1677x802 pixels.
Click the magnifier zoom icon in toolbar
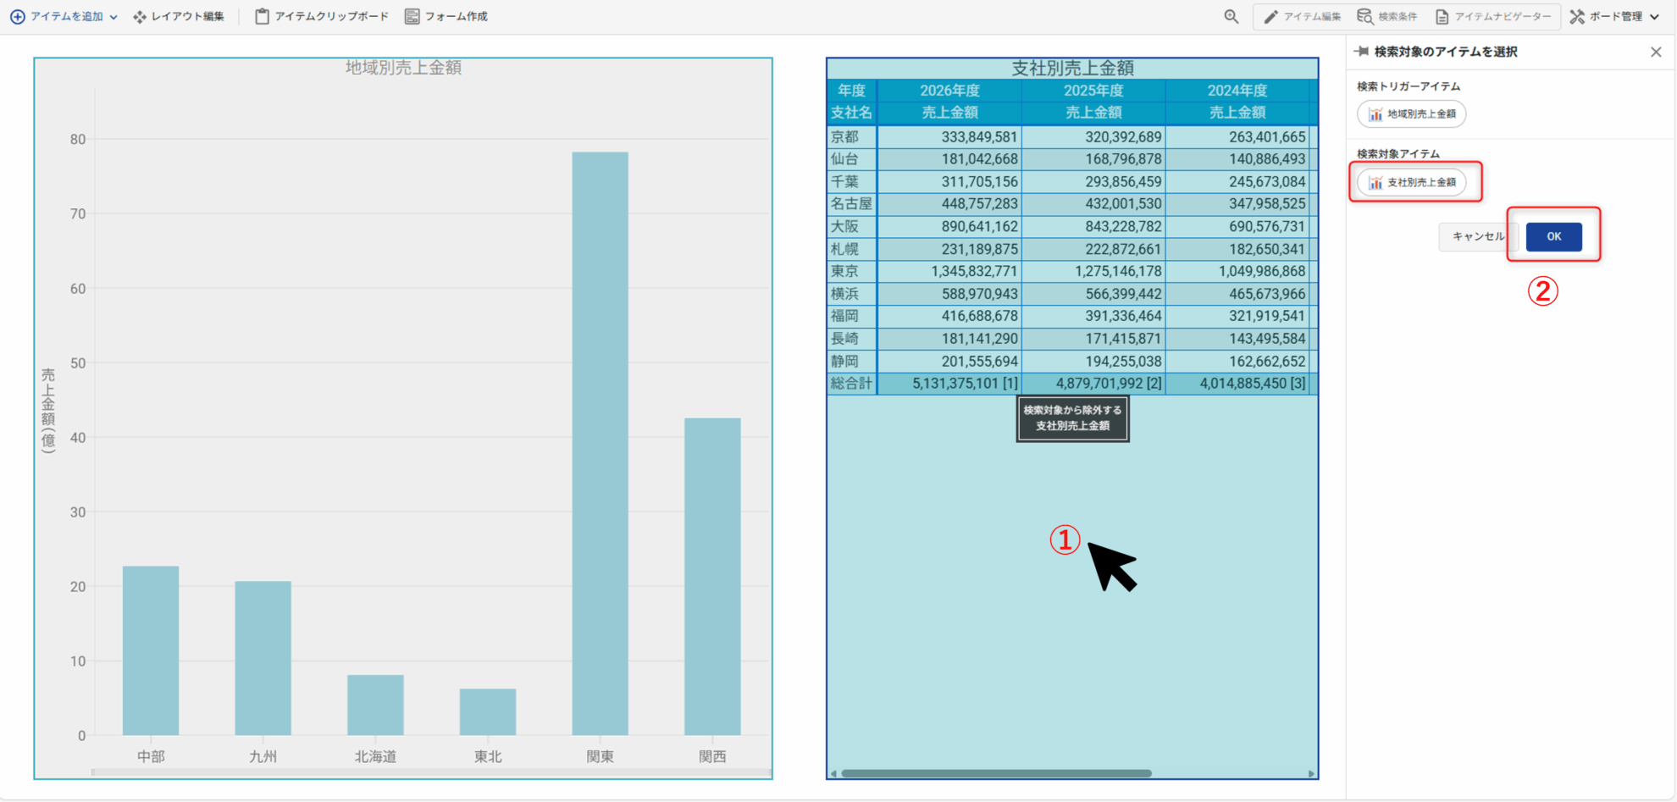tap(1231, 16)
